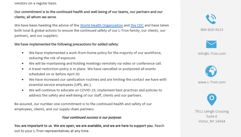241x137 pixels.
Task: Click the globe website icon
Action: [211, 71]
